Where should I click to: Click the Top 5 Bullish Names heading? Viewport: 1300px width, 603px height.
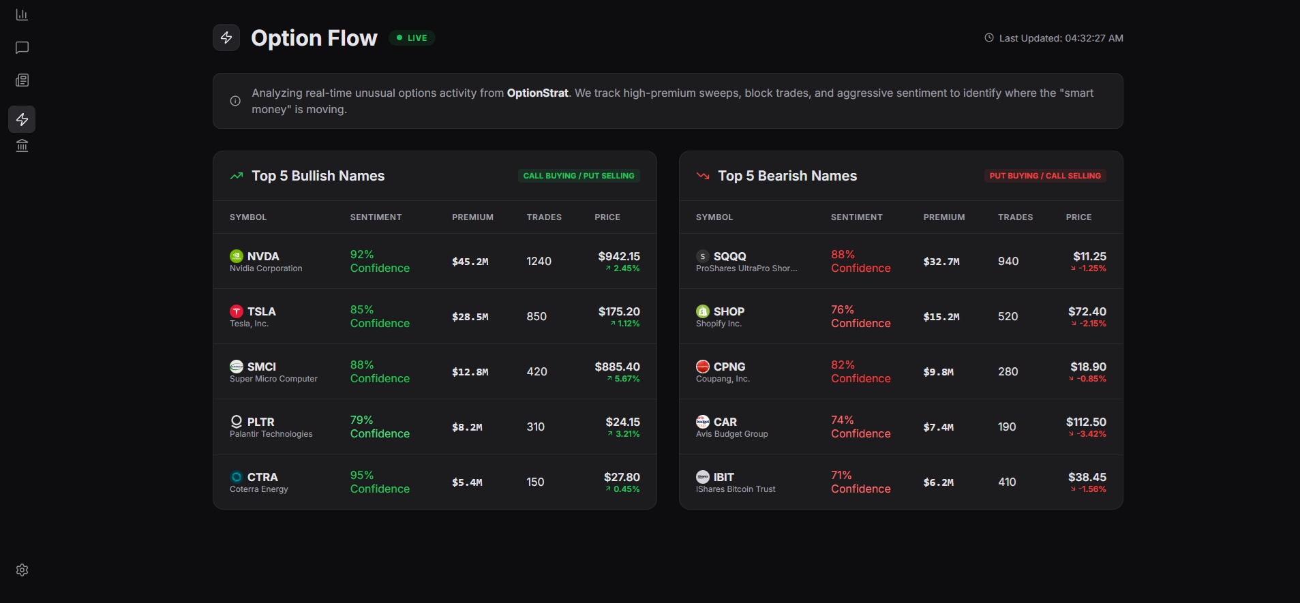pos(318,176)
